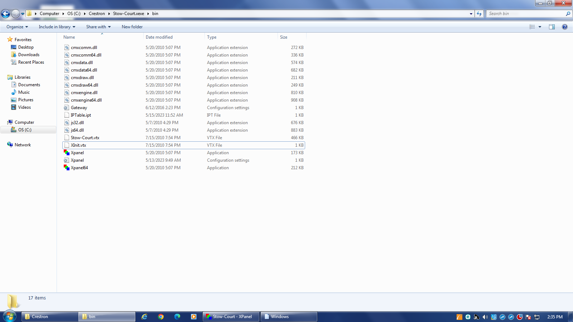Viewport: 573px width, 322px height.
Task: Open Documents under Libraries
Action: click(29, 85)
